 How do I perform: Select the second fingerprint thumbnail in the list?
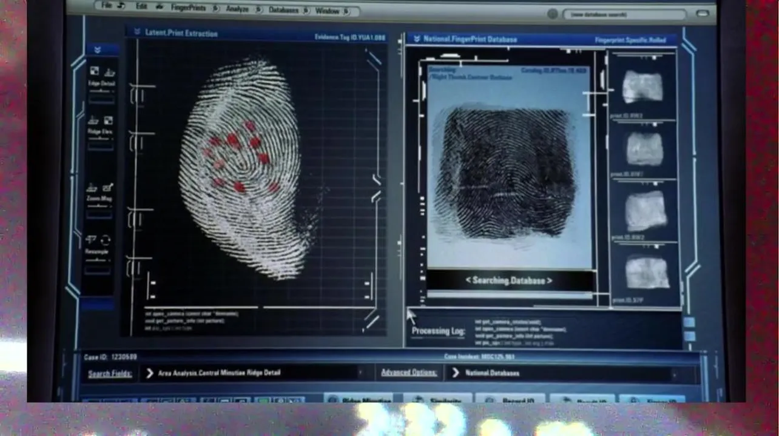644,148
